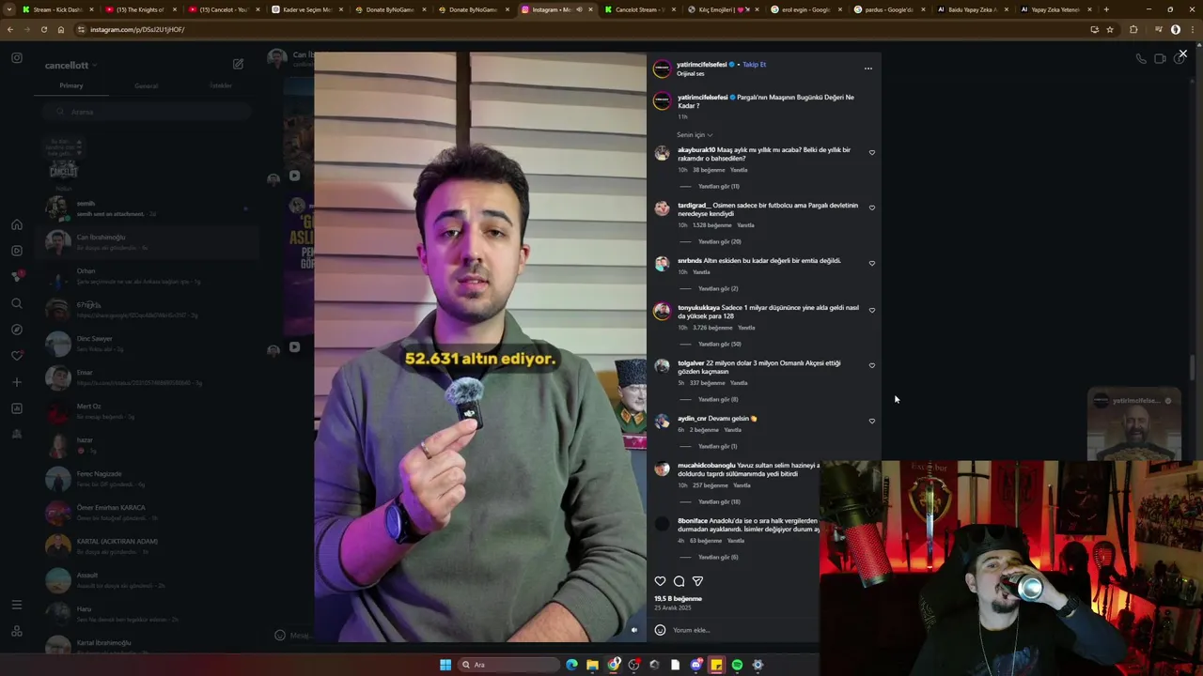Click the instagram.com address bar
The image size is (1203, 676).
[x=583, y=29]
